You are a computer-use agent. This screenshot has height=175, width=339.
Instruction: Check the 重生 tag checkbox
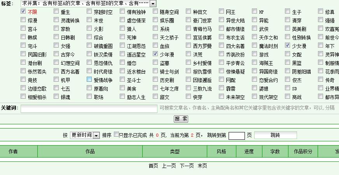(x=56, y=12)
